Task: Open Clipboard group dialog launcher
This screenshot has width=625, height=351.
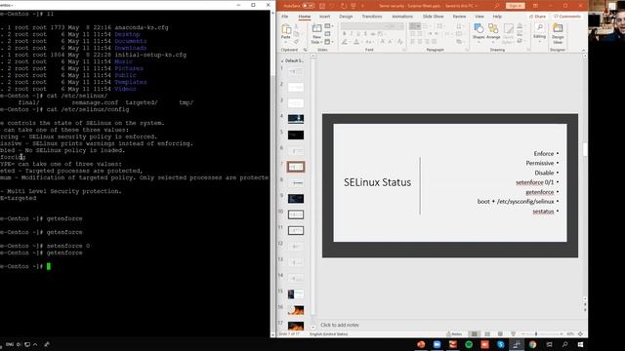Action: click(x=306, y=50)
